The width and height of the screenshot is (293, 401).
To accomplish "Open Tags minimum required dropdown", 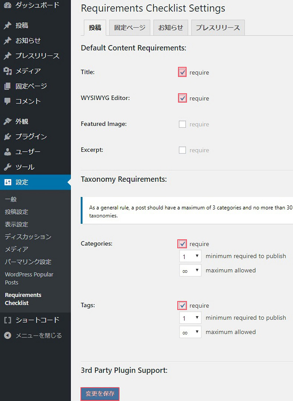I will click(190, 318).
